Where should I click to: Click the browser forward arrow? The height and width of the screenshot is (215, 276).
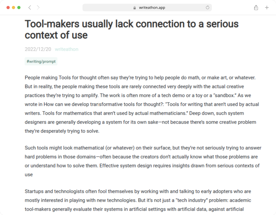pyautogui.click(x=38, y=8)
